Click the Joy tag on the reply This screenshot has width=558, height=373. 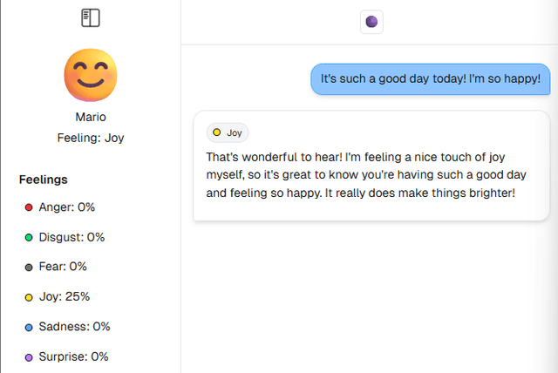[228, 133]
